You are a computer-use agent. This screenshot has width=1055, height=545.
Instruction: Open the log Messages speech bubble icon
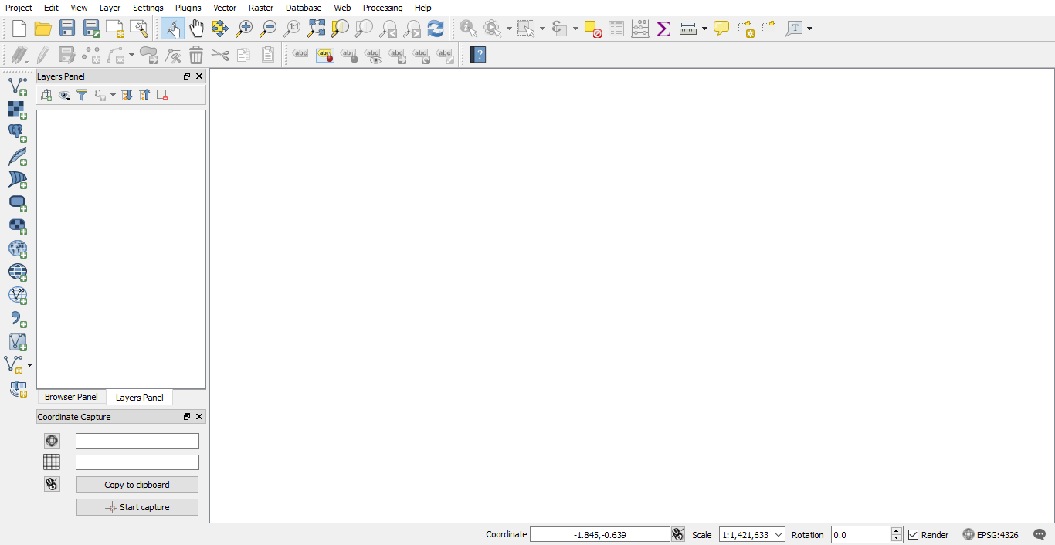[1040, 535]
